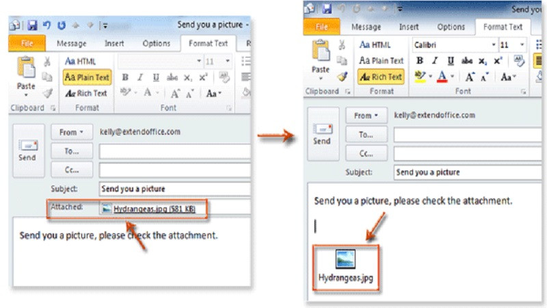The height and width of the screenshot is (308, 547).
Task: Open Message tab in left window
Action: click(x=72, y=43)
